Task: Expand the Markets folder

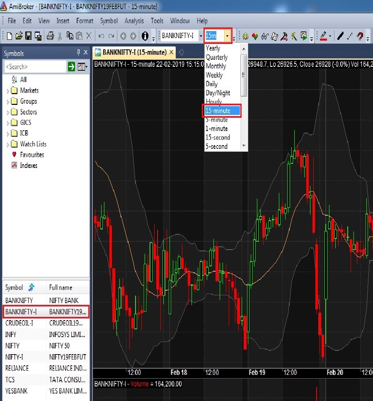Action: pos(8,91)
